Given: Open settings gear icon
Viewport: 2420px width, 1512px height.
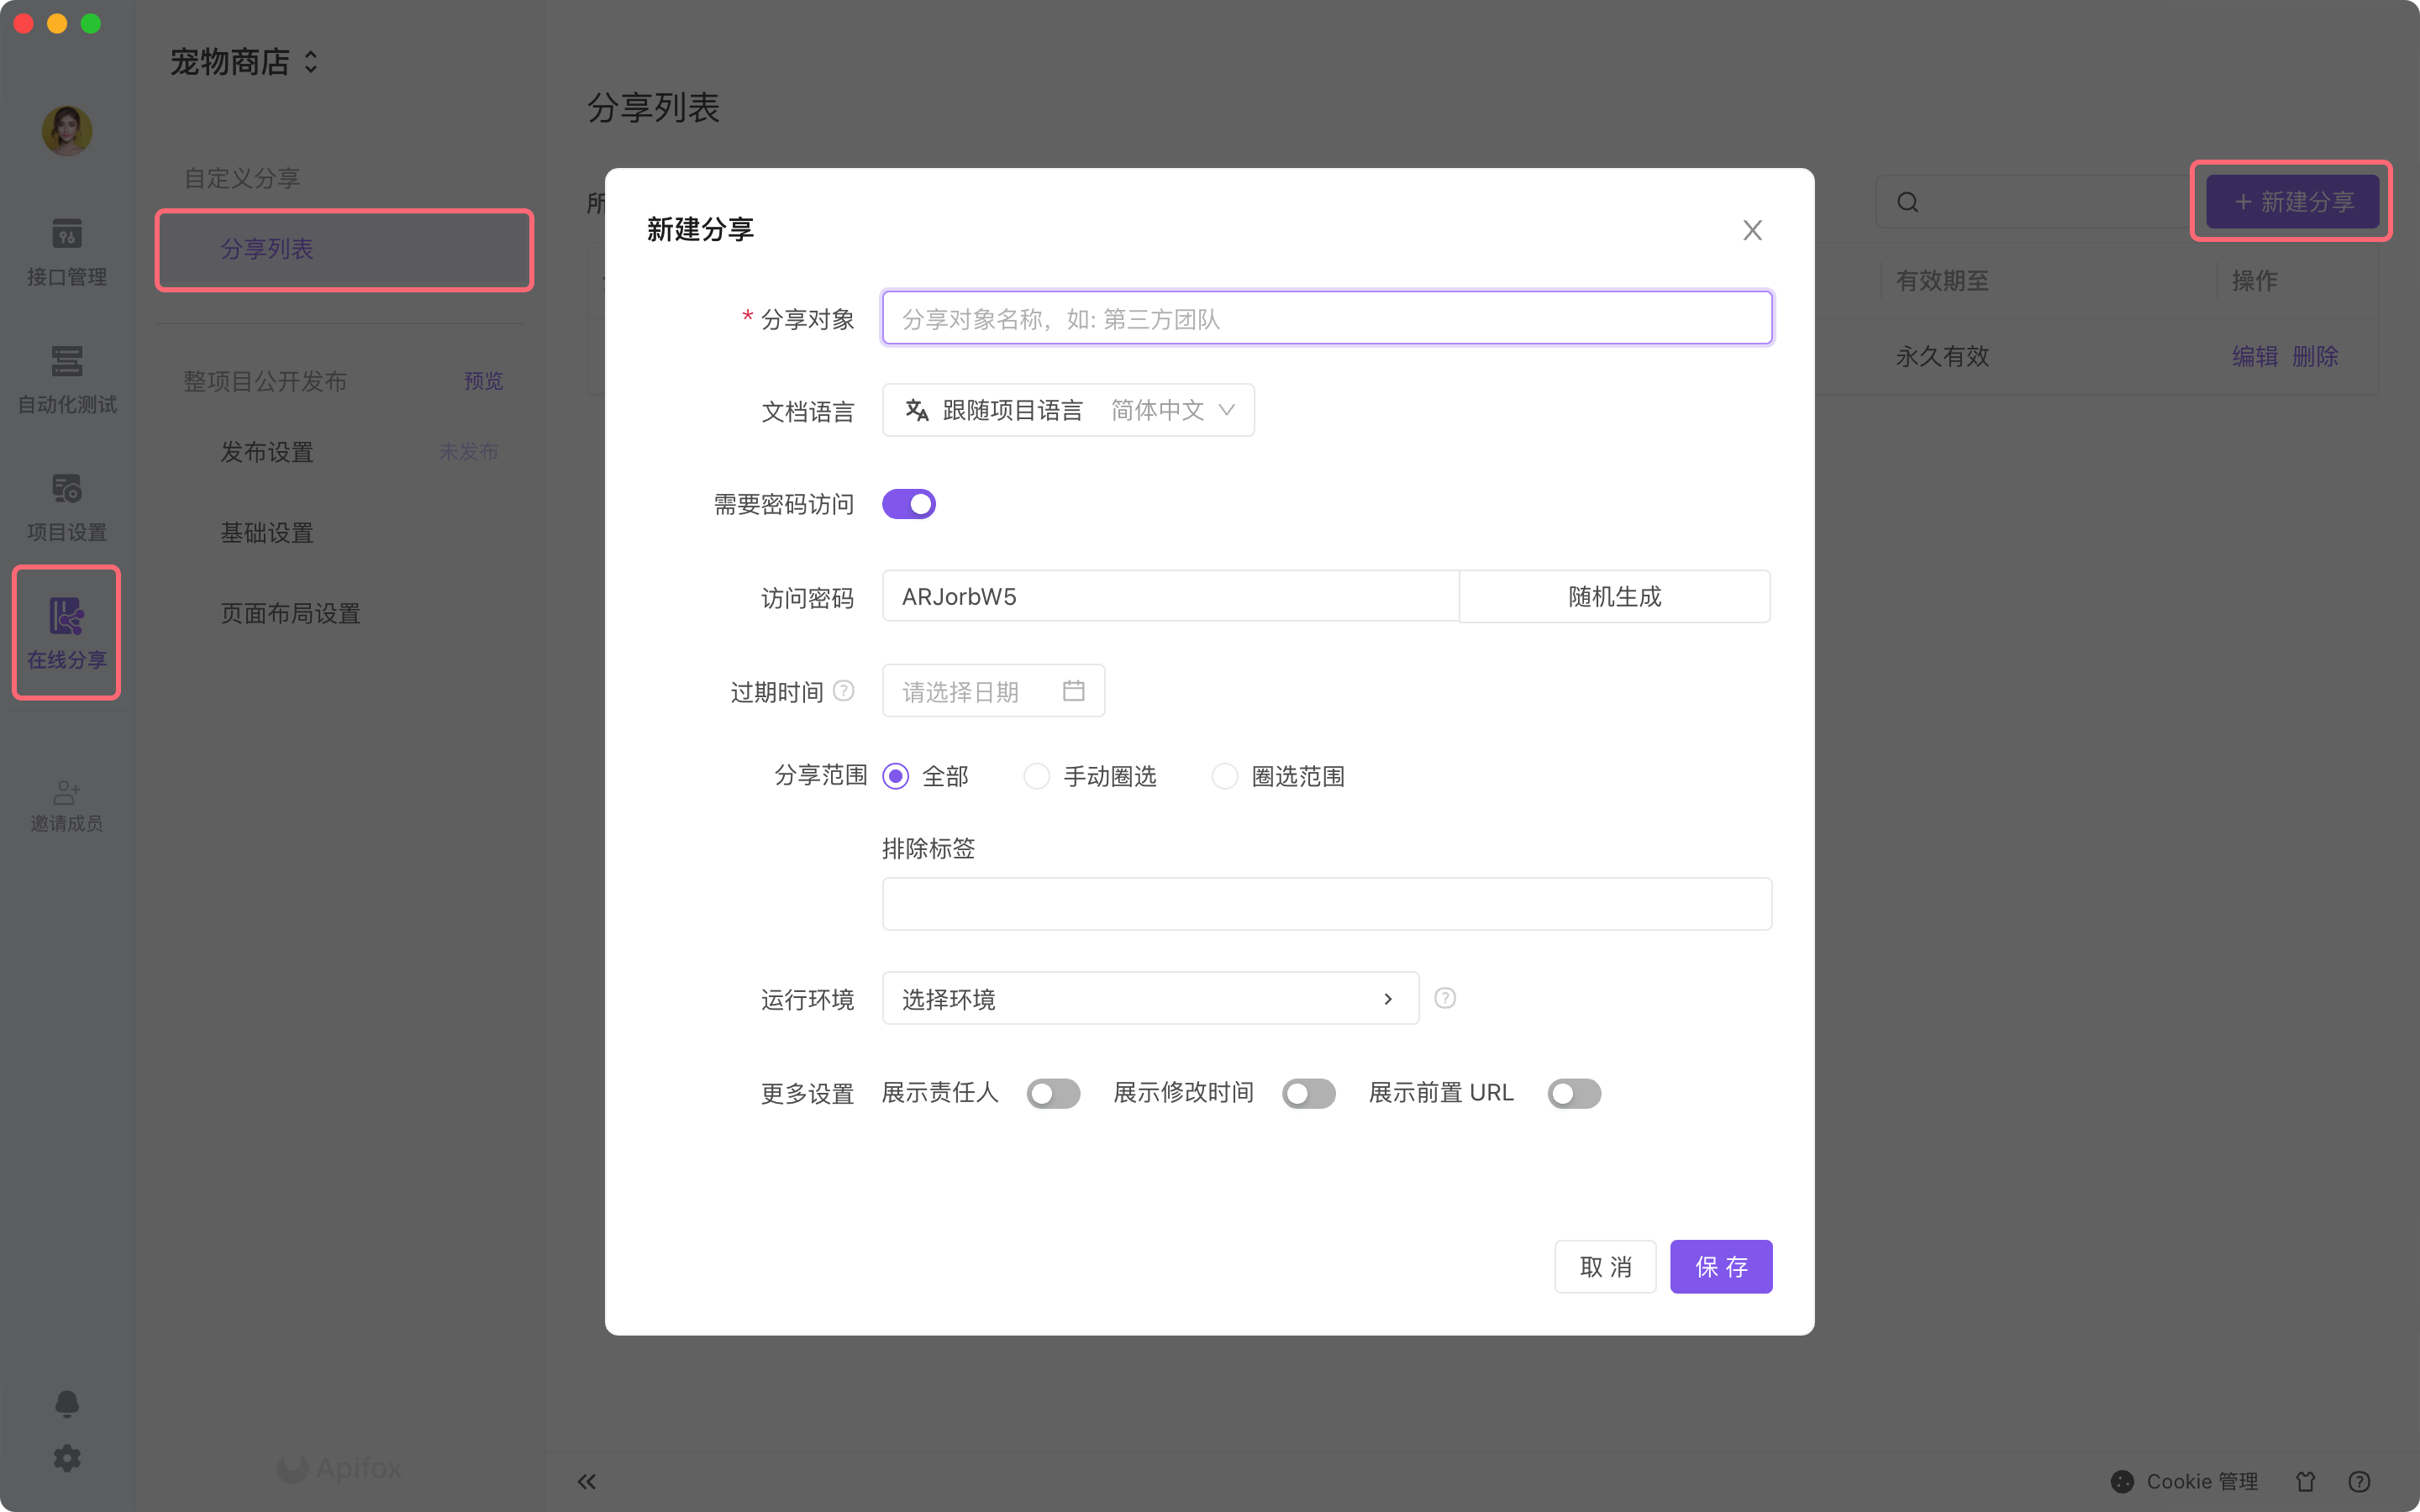Looking at the screenshot, I should pyautogui.click(x=66, y=1458).
